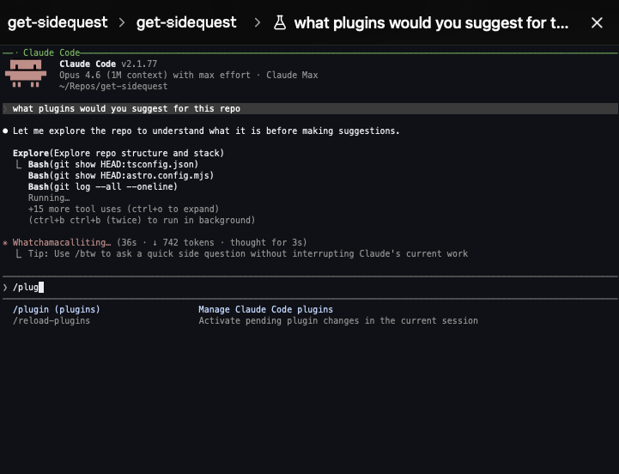The image size is (619, 474).
Task: Expand the "+15 more tool uses" line
Action: click(x=123, y=209)
